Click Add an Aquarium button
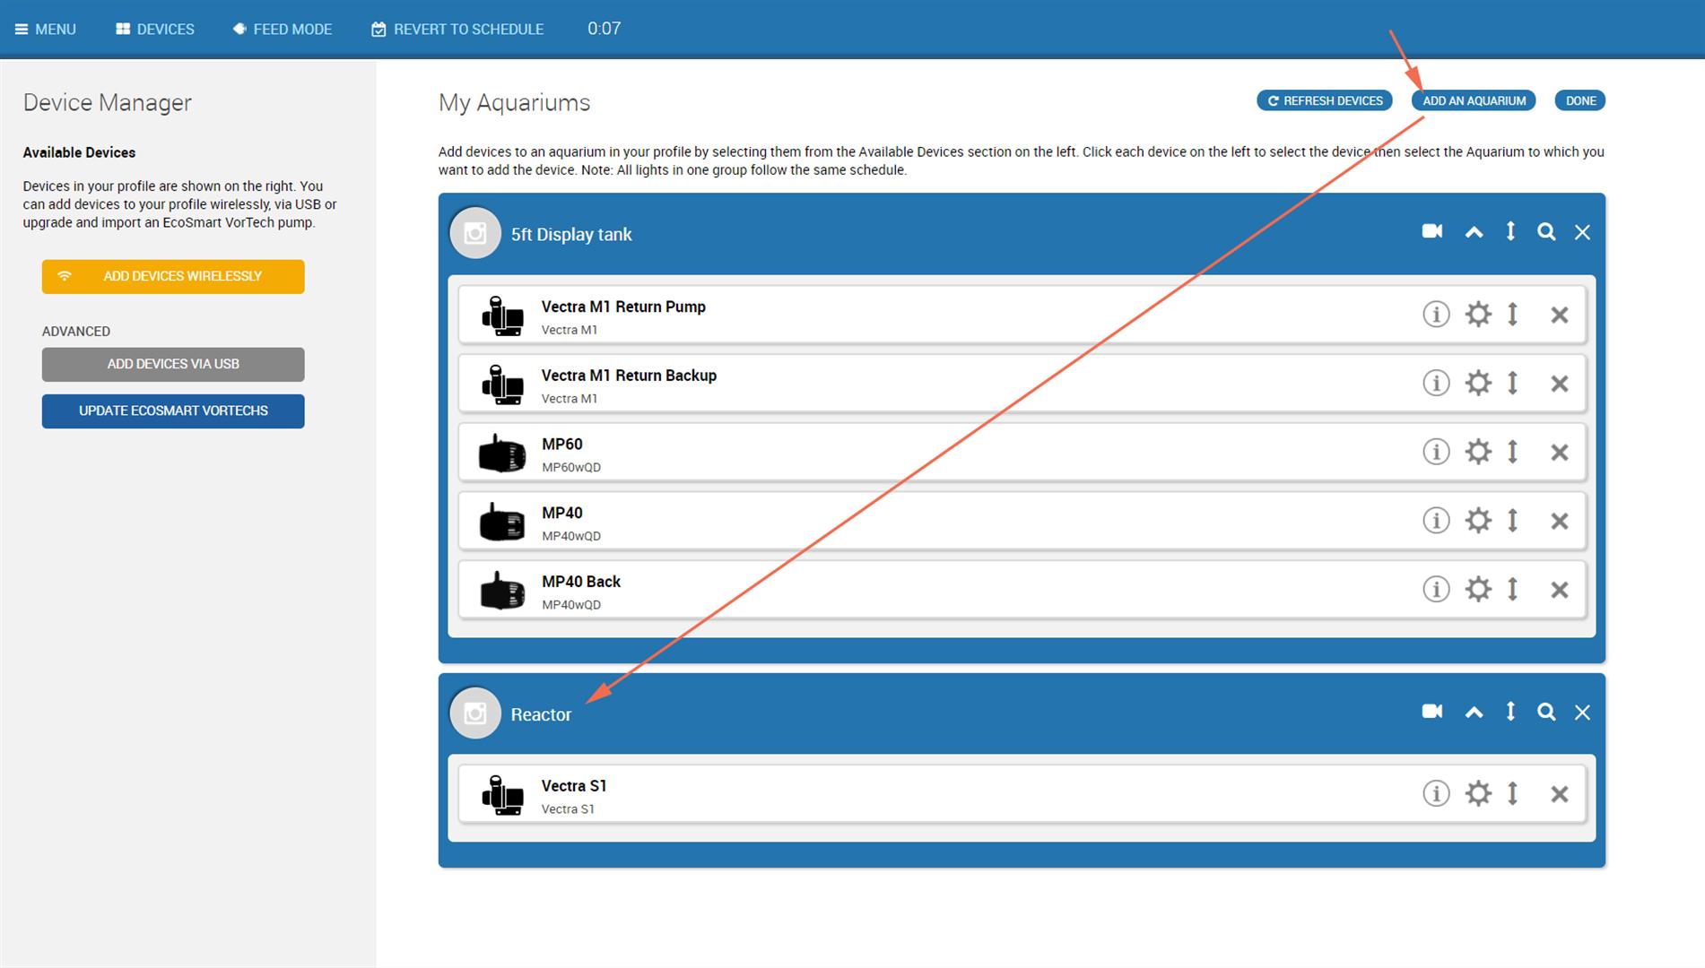 tap(1474, 100)
